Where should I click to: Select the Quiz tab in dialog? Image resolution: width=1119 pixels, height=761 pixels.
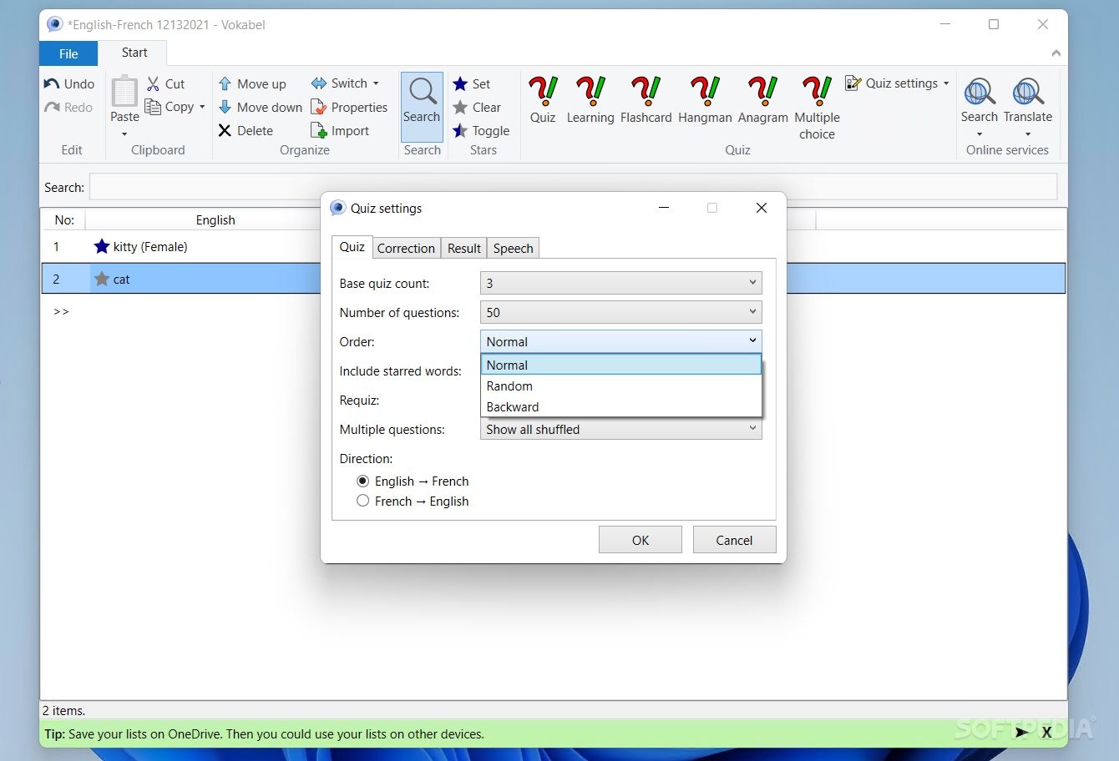pos(352,247)
